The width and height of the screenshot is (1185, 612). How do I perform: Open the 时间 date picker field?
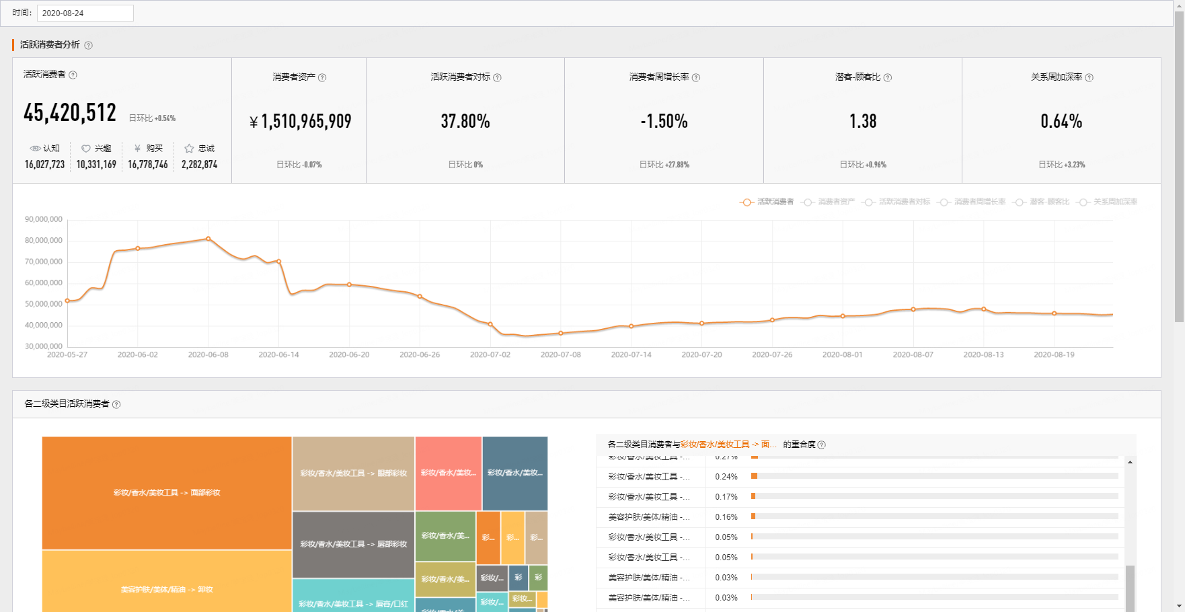[85, 13]
